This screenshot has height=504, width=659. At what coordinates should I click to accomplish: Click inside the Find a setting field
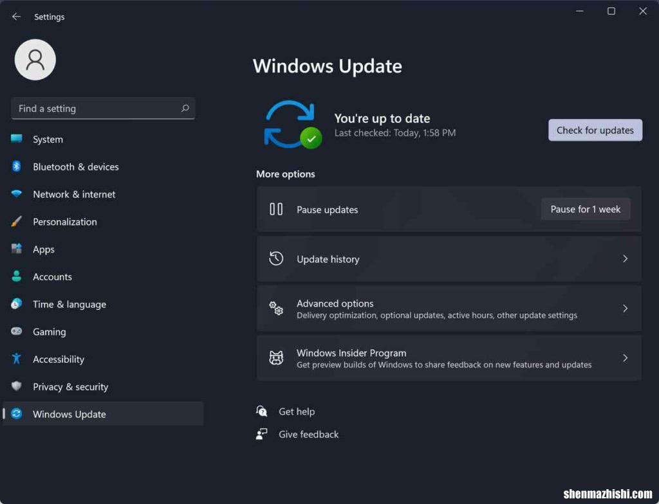[x=103, y=109]
